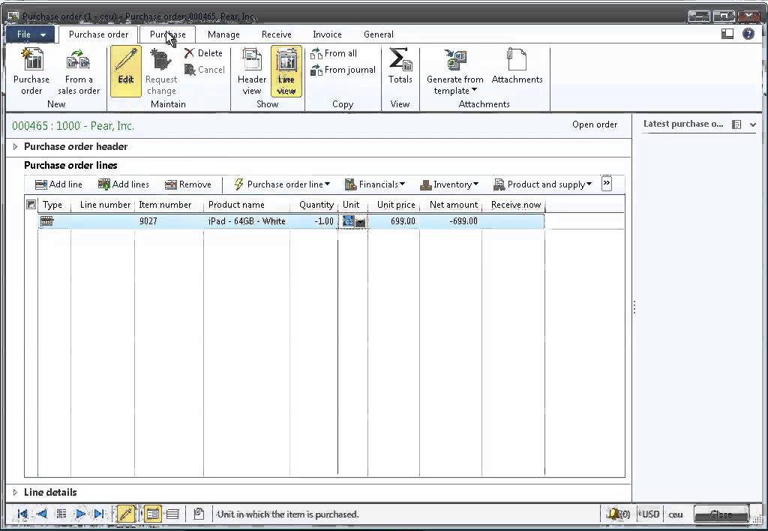Click the Product name column header
The height and width of the screenshot is (531, 768).
tap(246, 205)
